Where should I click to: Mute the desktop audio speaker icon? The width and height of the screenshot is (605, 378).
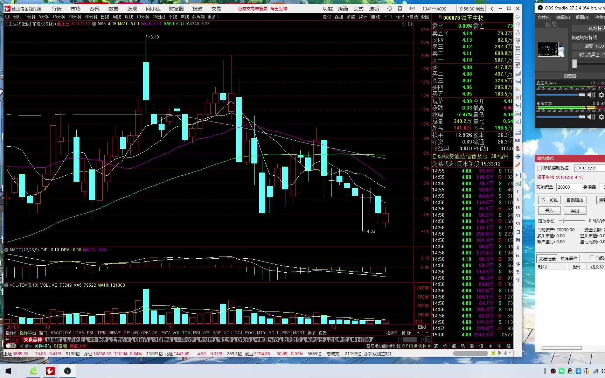pos(591,117)
